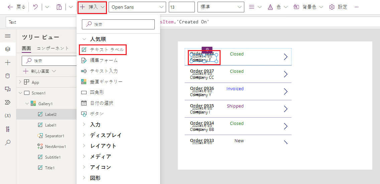Click the 新しい画面 button
This screenshot has height=184, width=380.
(39, 71)
